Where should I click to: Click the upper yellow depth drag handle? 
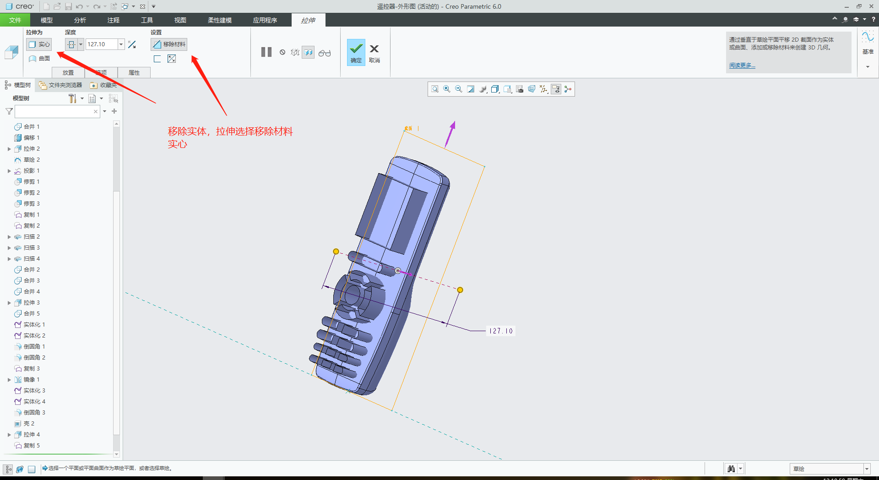pos(336,251)
